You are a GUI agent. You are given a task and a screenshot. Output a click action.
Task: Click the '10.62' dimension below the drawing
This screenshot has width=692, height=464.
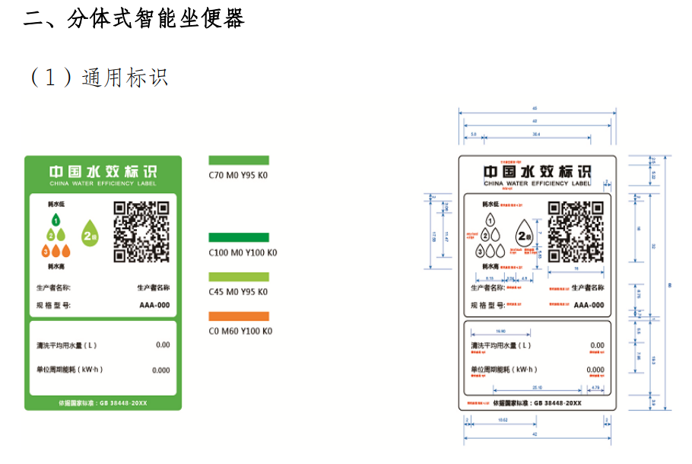click(x=503, y=420)
